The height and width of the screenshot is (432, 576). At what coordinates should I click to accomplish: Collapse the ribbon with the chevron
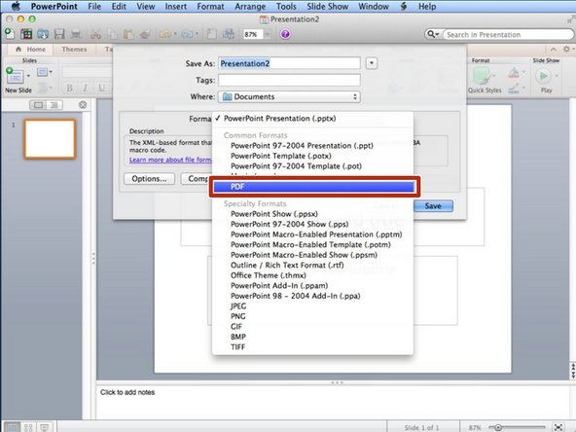(554, 50)
